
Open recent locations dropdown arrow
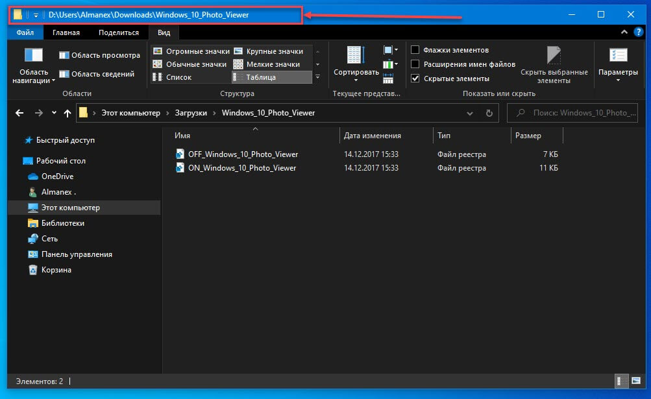[54, 113]
